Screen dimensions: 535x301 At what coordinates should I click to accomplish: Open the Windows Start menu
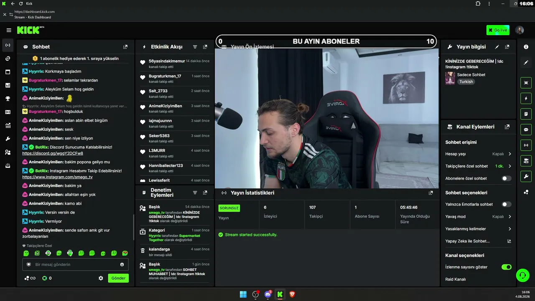tap(243, 294)
